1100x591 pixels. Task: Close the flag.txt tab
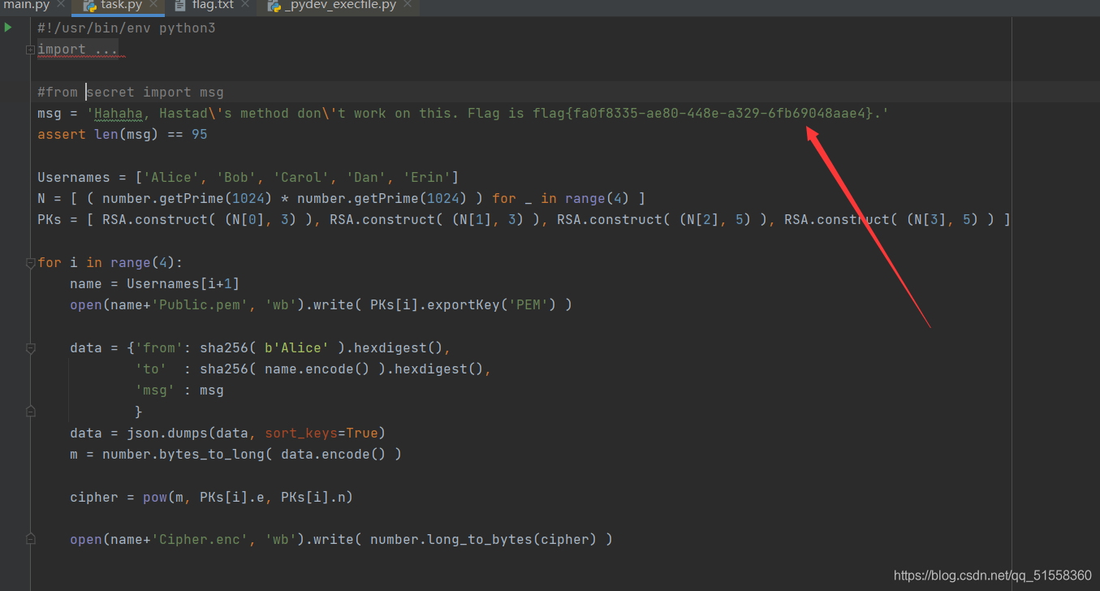(245, 5)
